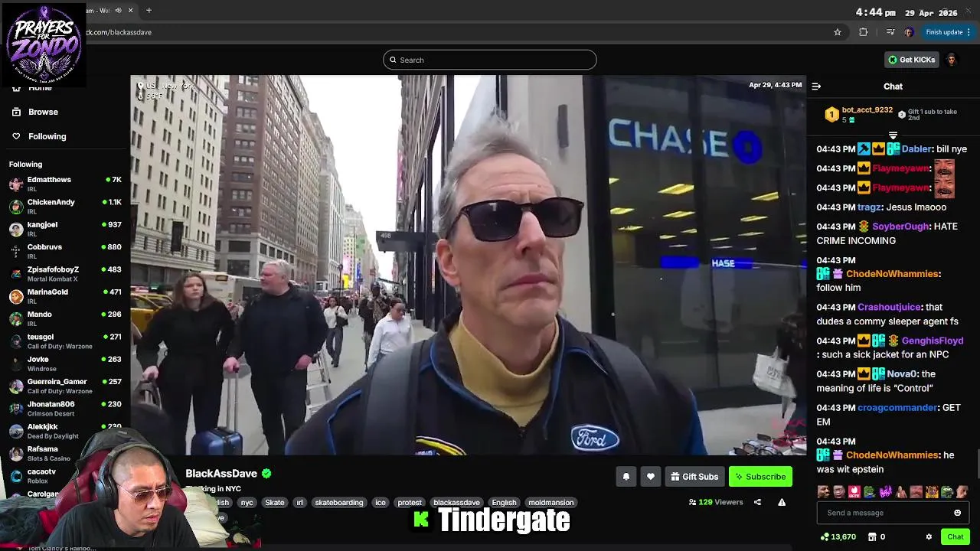Collapse the chat panel with arrow icon
The width and height of the screenshot is (980, 551).
pos(816,86)
